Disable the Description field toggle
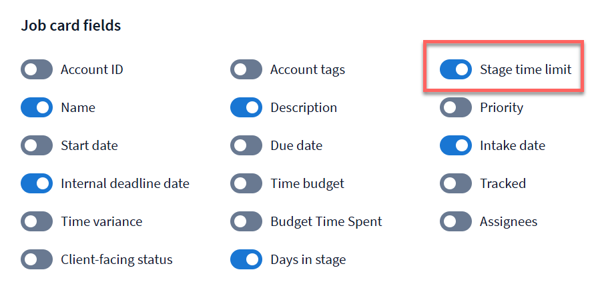This screenshot has width=600, height=296. pos(246,107)
